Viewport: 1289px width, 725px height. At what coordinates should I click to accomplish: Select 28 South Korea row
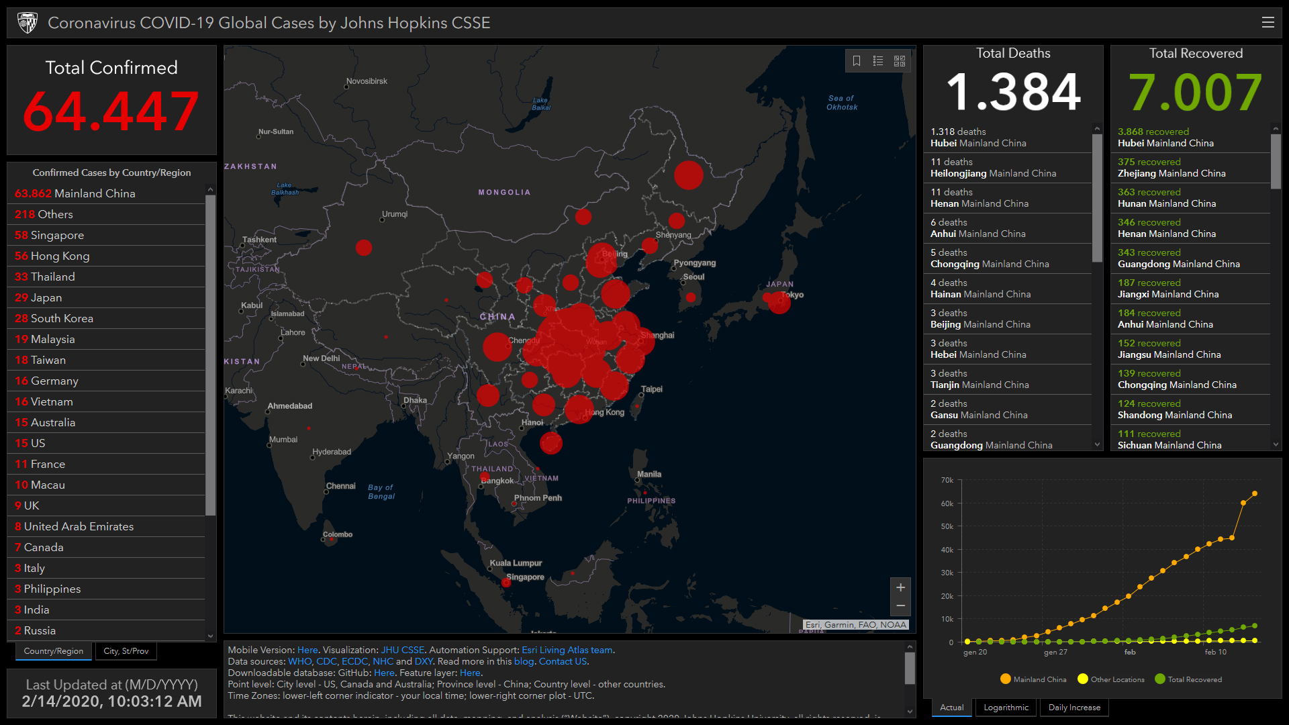[106, 318]
